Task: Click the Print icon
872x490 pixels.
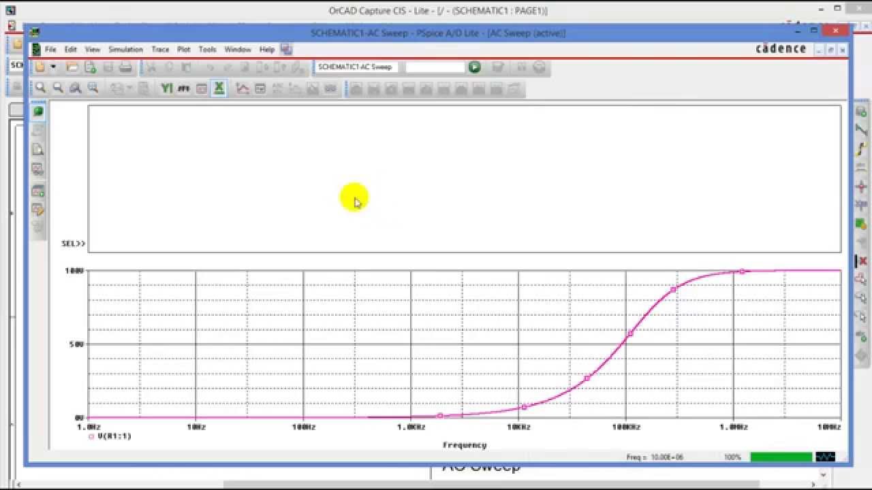Action: click(125, 67)
